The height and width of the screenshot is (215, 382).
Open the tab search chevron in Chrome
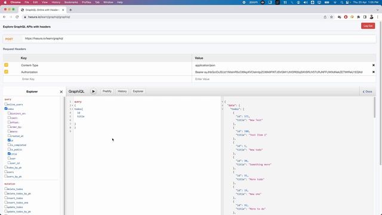[x=377, y=10]
